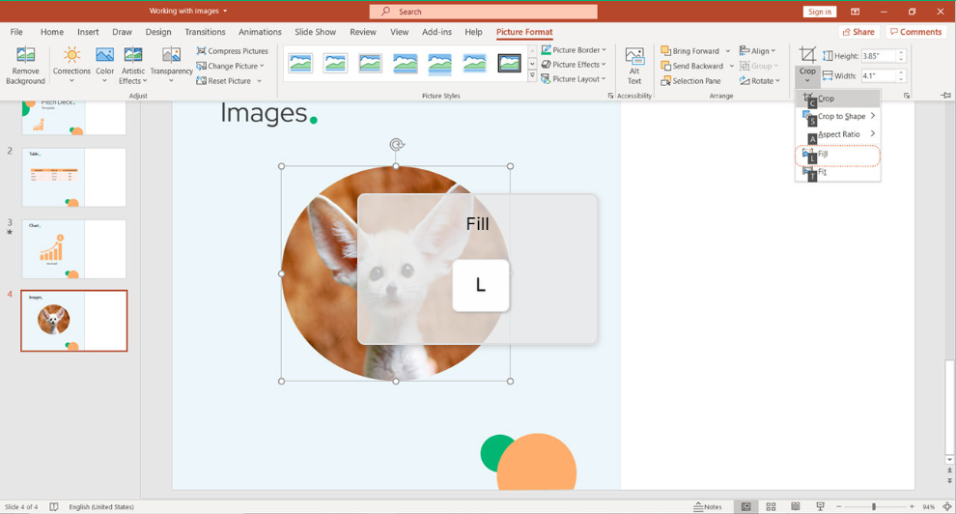Click the zoom in plus button
956x514 pixels.
click(912, 506)
